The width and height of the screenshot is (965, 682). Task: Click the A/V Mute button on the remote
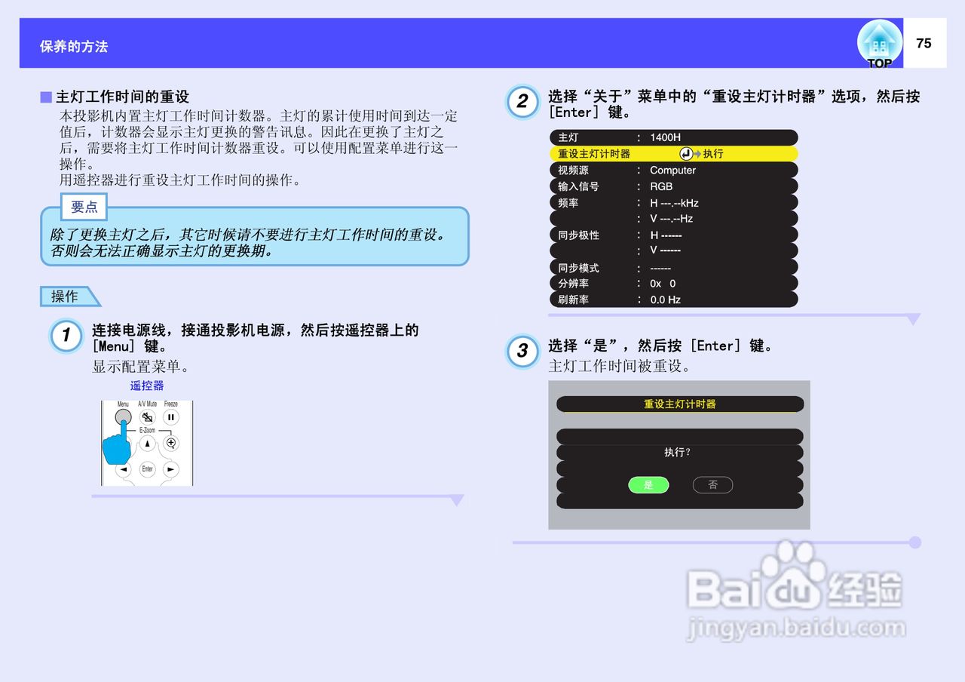[x=148, y=416]
